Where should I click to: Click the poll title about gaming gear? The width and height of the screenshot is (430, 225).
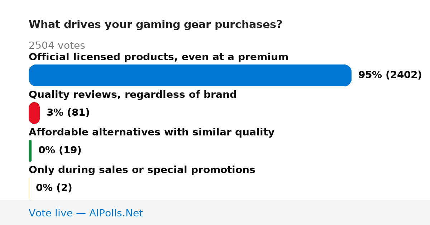pos(156,25)
